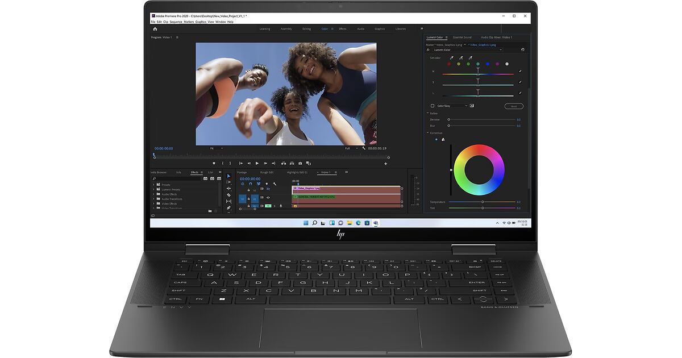Open Windows Start menu on the taskbar
Screen dimensions: 682x358
click(x=306, y=223)
